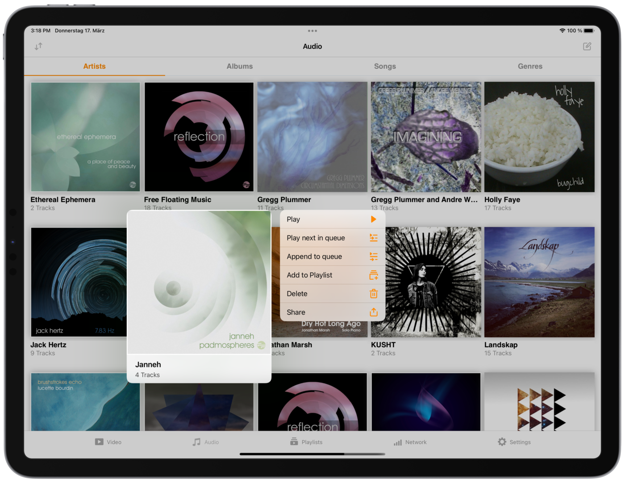Select Share in the context menu
This screenshot has width=625, height=484.
coord(332,312)
